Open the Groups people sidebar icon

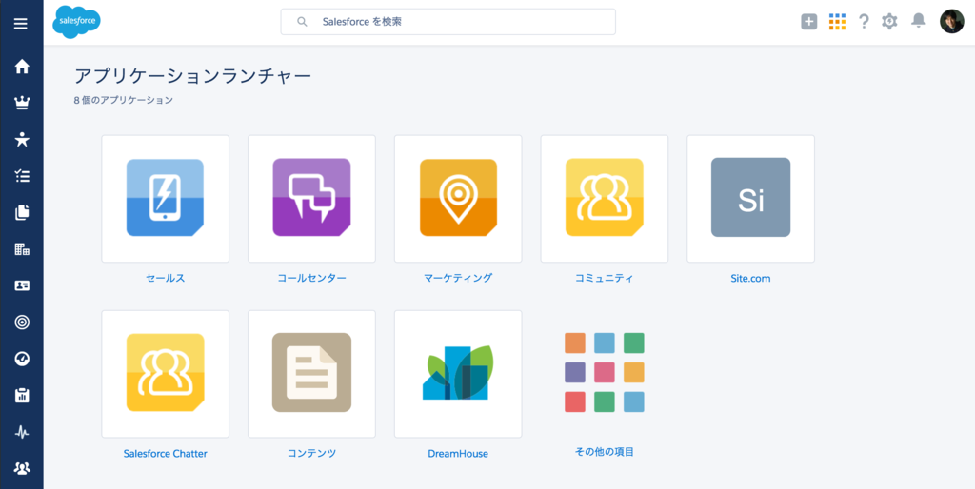[x=22, y=468]
